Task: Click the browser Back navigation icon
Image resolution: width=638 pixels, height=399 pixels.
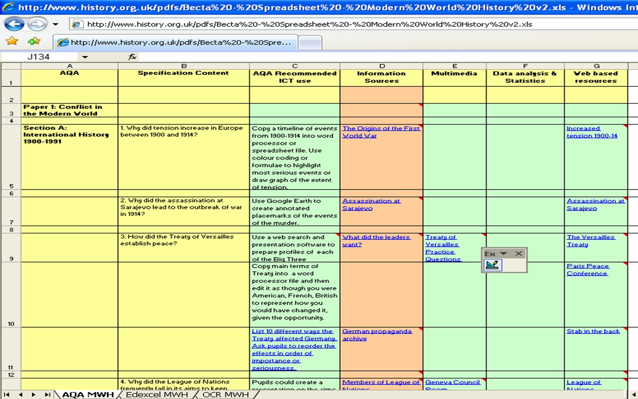Action: [15, 23]
